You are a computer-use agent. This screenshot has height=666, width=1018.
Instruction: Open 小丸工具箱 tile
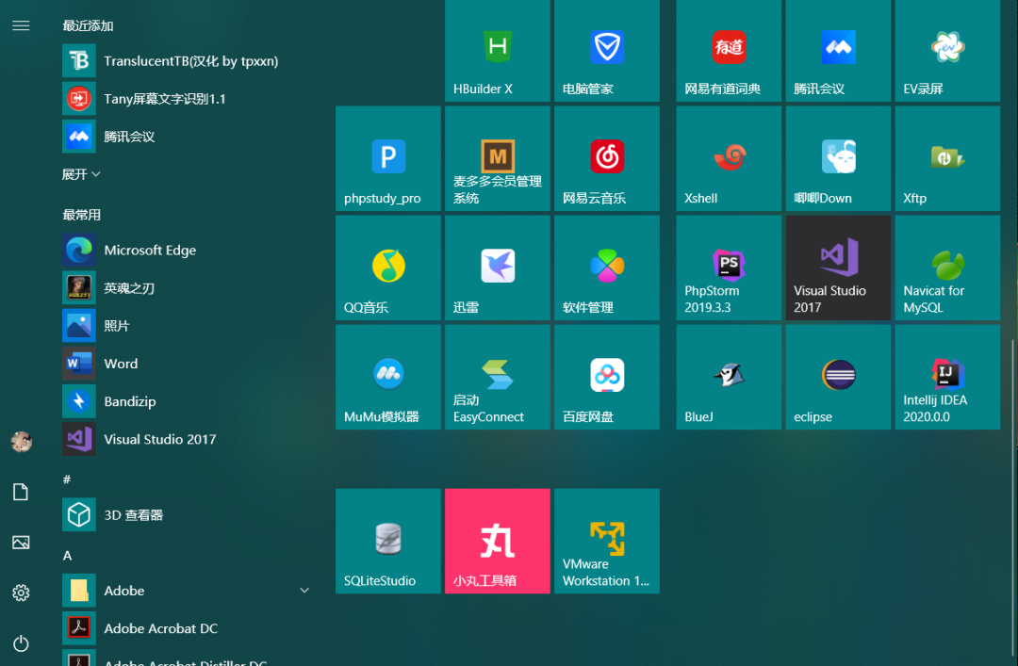click(x=498, y=541)
